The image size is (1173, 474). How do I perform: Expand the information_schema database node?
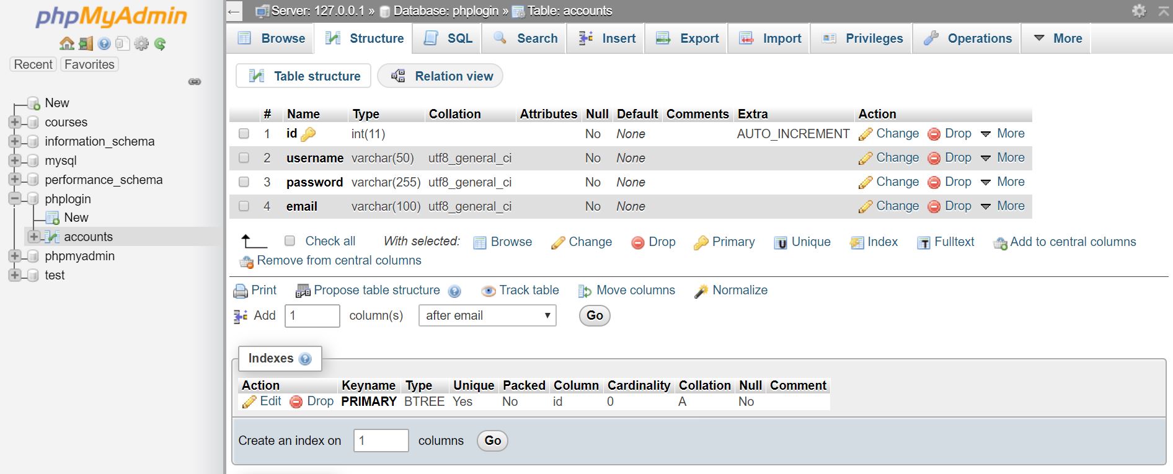click(14, 142)
